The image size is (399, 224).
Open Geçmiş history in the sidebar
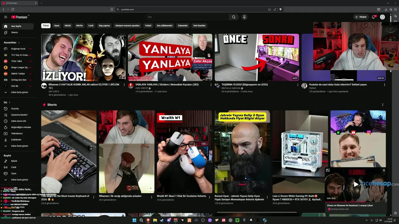tap(18, 109)
